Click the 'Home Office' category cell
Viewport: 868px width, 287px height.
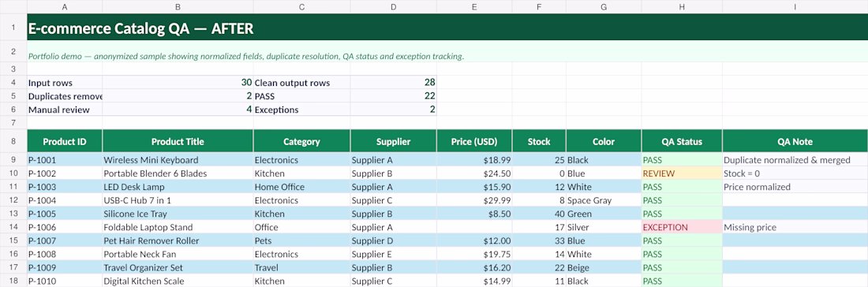[301, 187]
